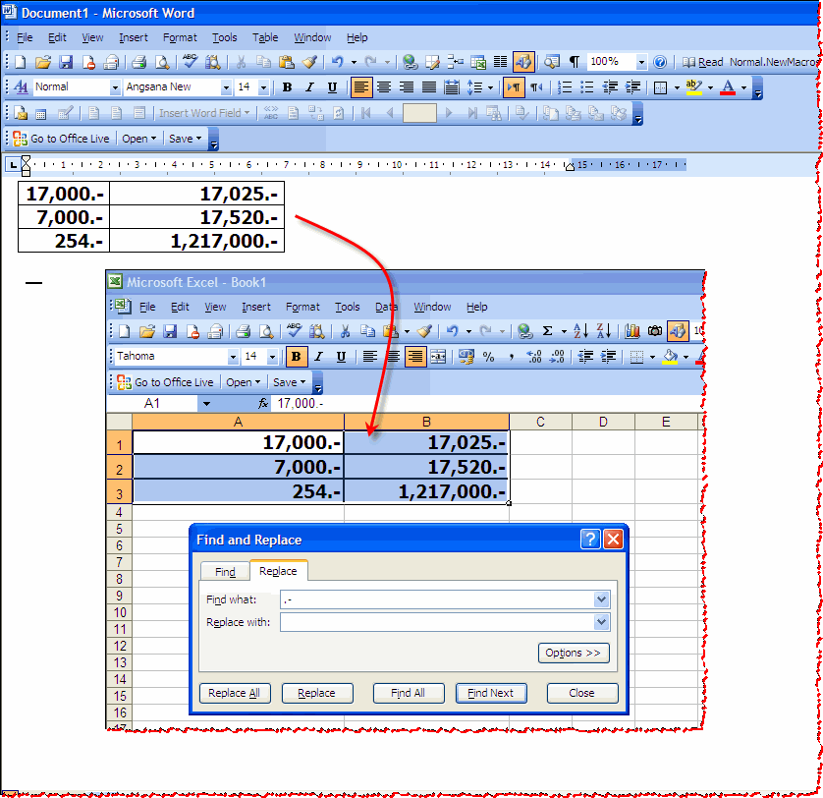
Task: Switch to the Find tab in dialog
Action: (x=225, y=572)
